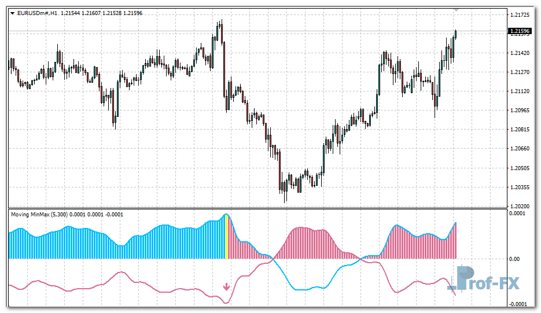Image resolution: width=541 pixels, height=313 pixels.
Task: Click the 1.21420 price axis label
Action: point(520,53)
